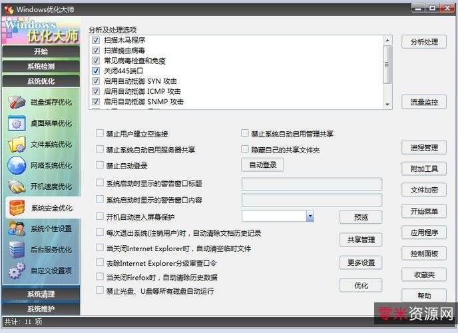Click the Windows优化大师 title bar app icon
The width and height of the screenshot is (458, 333).
click(9, 9)
